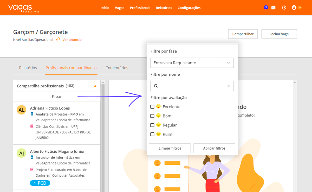Click the Excelente smiley face icon

click(159, 106)
